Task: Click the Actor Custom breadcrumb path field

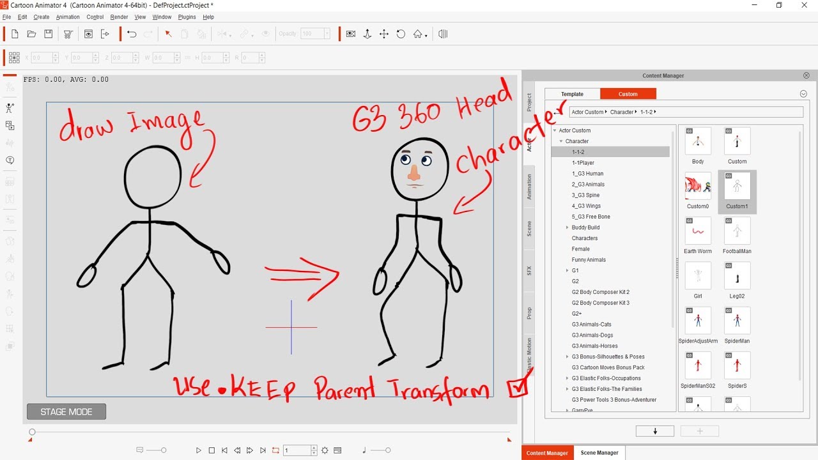Action: tap(686, 112)
